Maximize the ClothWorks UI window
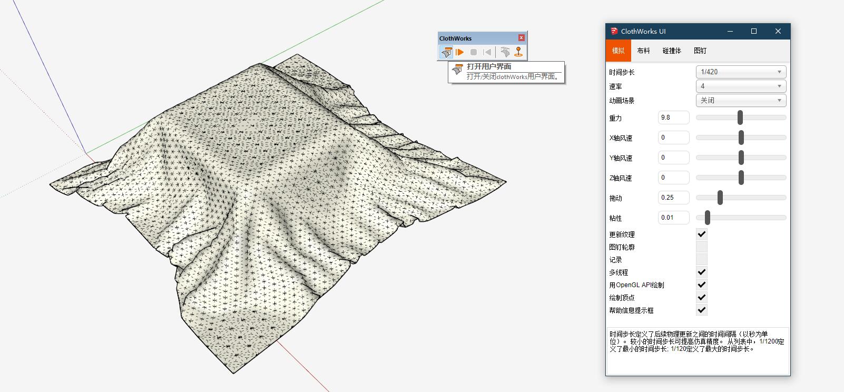This screenshot has height=392, width=844. tap(754, 31)
